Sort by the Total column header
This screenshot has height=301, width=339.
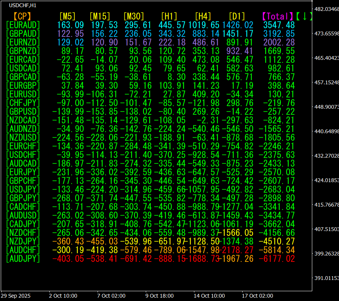pyautogui.click(x=278, y=16)
